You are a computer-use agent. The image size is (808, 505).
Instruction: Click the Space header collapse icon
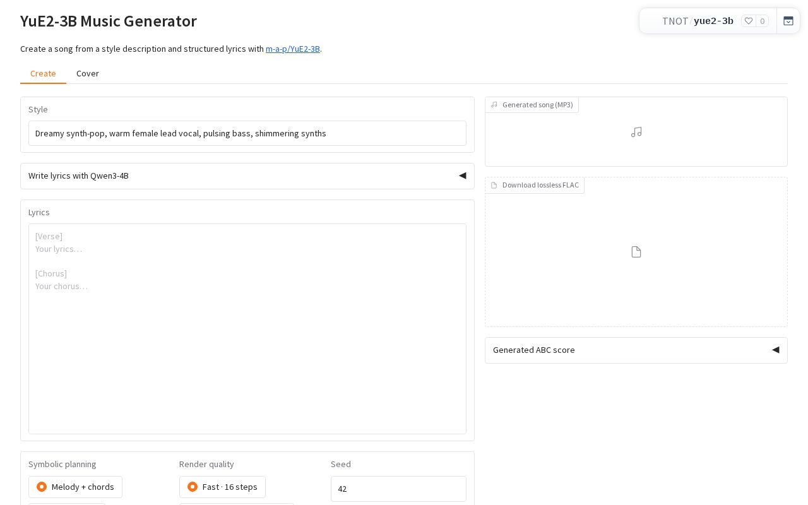tap(788, 21)
